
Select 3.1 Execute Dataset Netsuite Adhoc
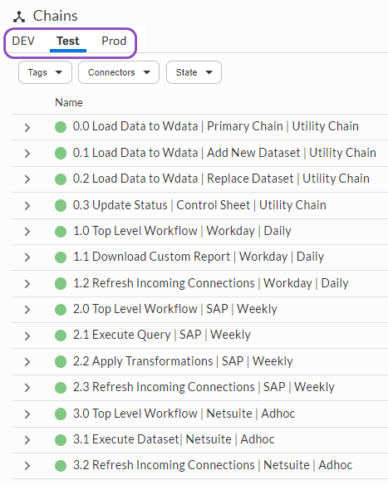pos(174,439)
